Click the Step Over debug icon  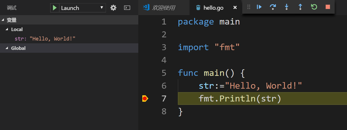pos(273,7)
